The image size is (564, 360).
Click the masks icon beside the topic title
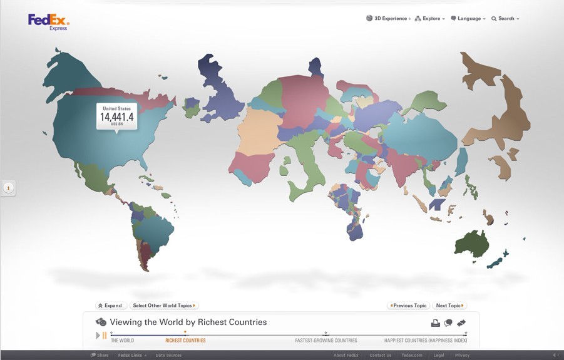(101, 322)
